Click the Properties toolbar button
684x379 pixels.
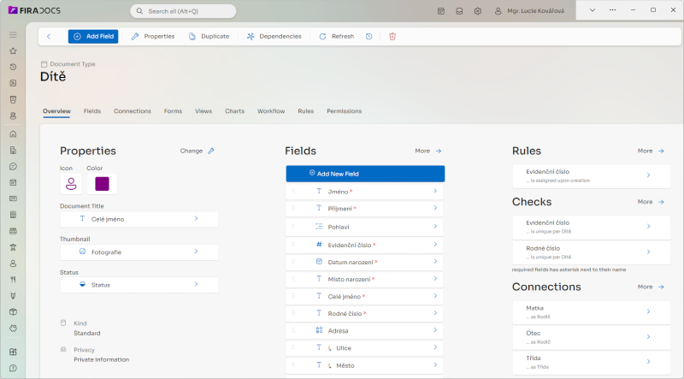pos(153,36)
